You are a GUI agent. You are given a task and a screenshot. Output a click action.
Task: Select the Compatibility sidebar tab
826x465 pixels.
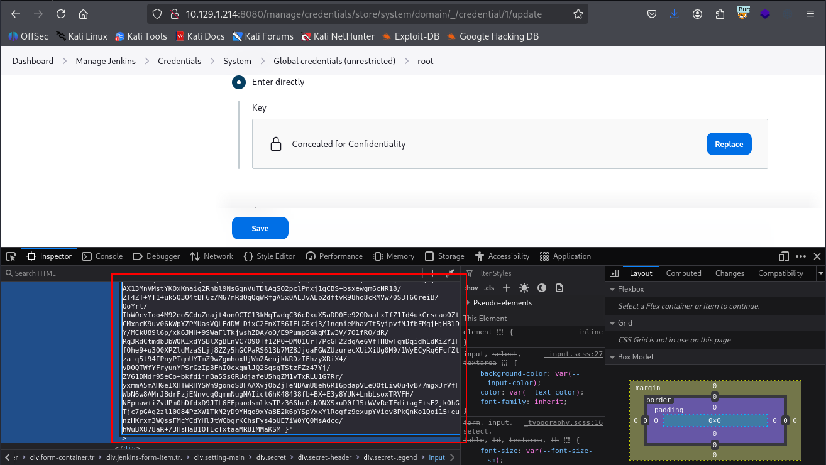click(781, 273)
